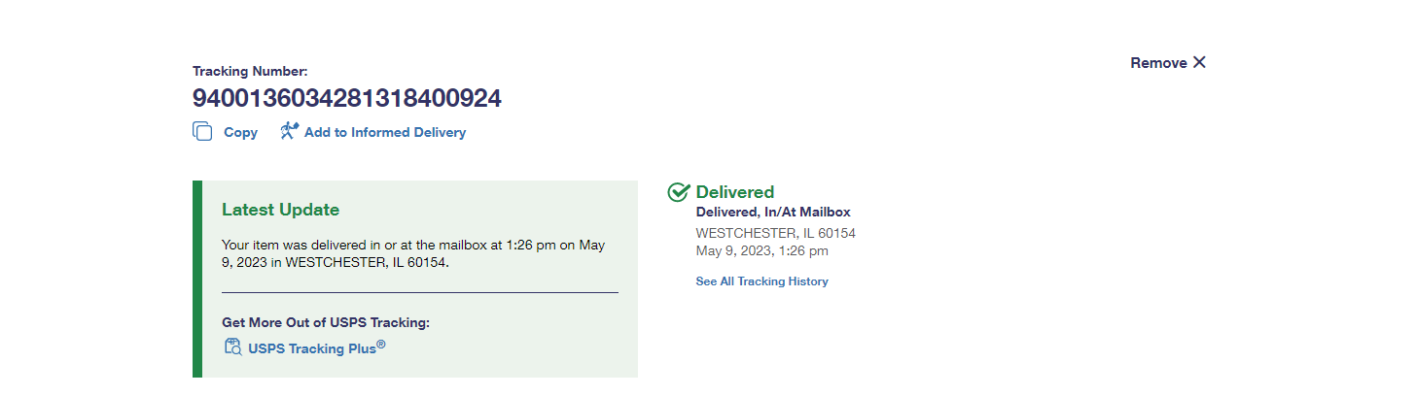1415x396 pixels.
Task: Click the green Delivered status heading
Action: pos(734,192)
